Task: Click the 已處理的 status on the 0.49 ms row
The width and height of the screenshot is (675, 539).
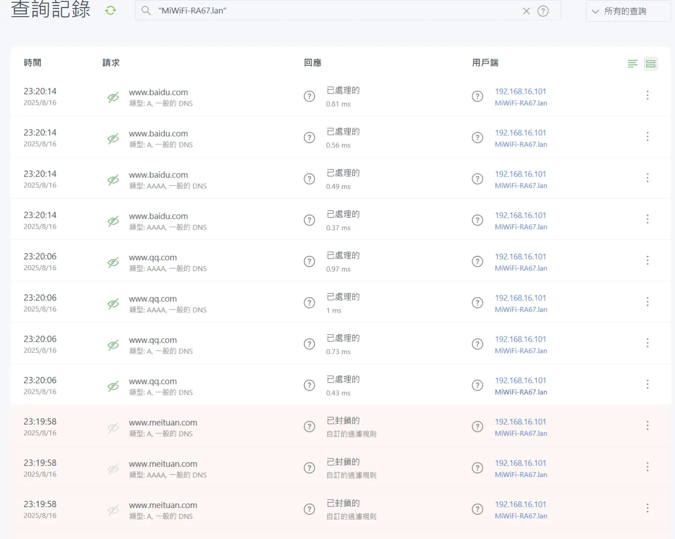Action: [343, 173]
